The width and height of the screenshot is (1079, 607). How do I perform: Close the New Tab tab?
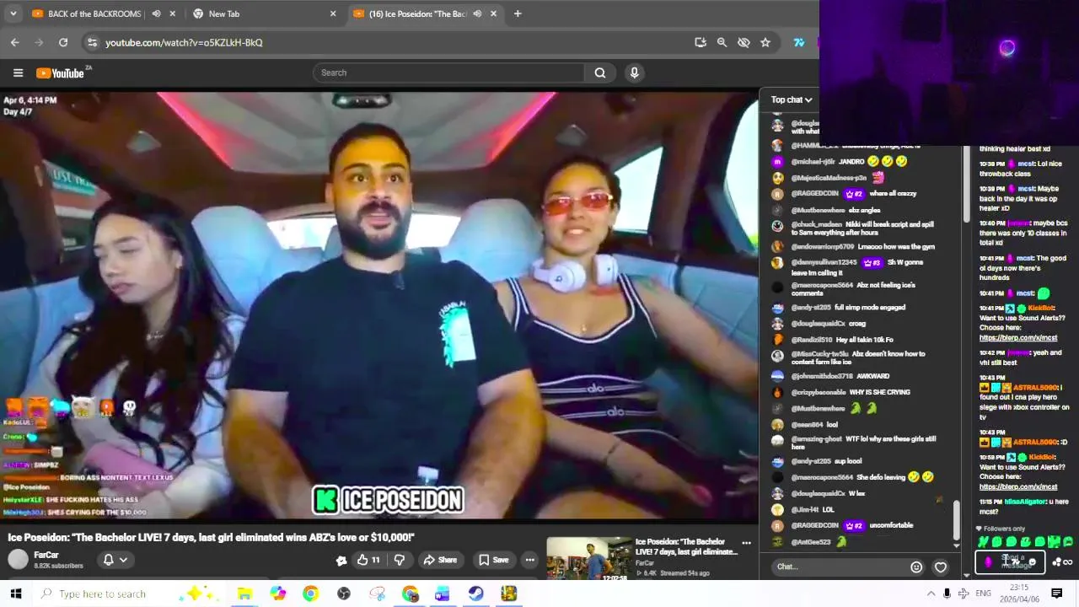(333, 13)
